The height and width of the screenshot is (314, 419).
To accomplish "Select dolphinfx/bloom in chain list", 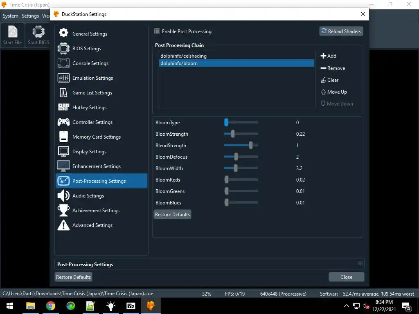I will 237,63.
